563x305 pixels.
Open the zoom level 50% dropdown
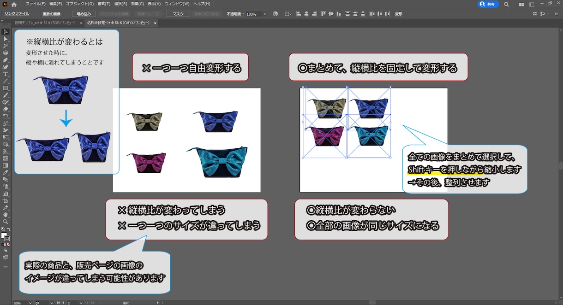pyautogui.click(x=30, y=303)
